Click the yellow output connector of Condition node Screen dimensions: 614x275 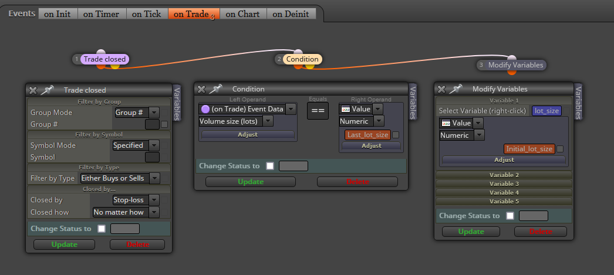point(310,66)
